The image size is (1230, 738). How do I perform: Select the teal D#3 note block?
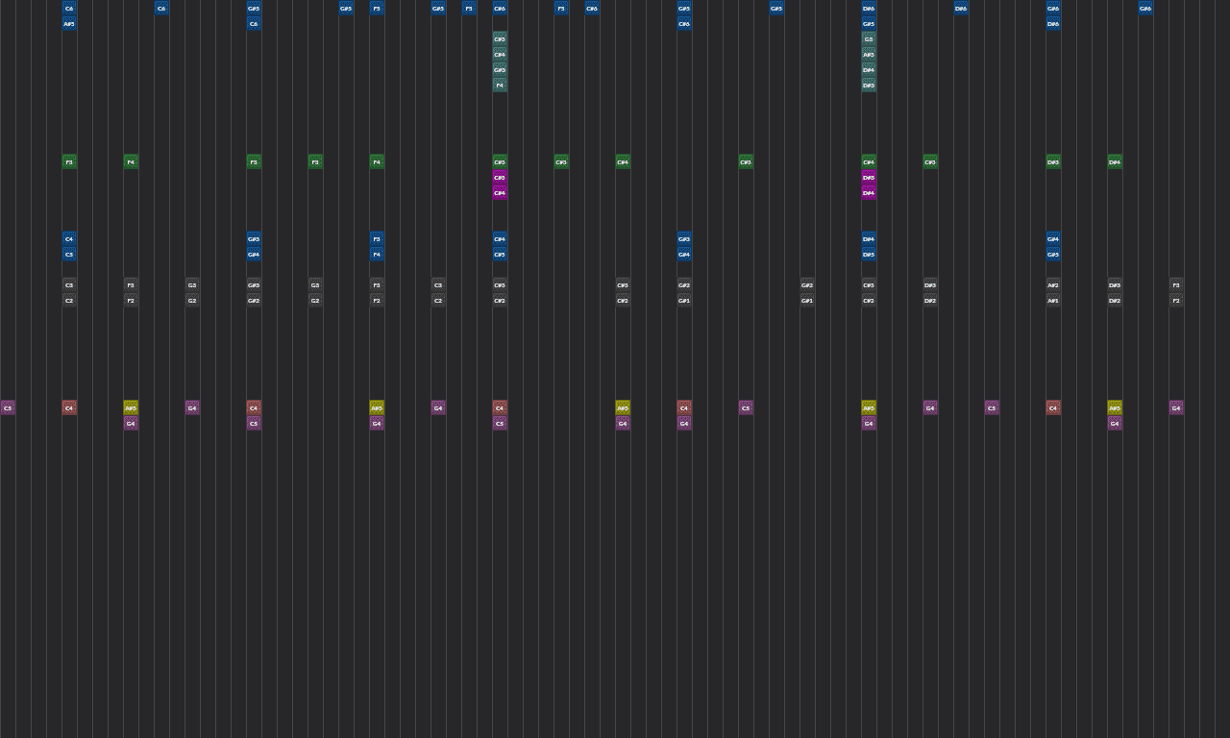click(869, 86)
